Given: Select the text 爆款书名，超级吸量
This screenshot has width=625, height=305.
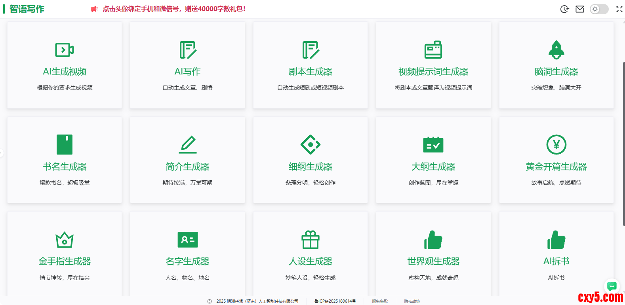Looking at the screenshot, I should click(65, 183).
